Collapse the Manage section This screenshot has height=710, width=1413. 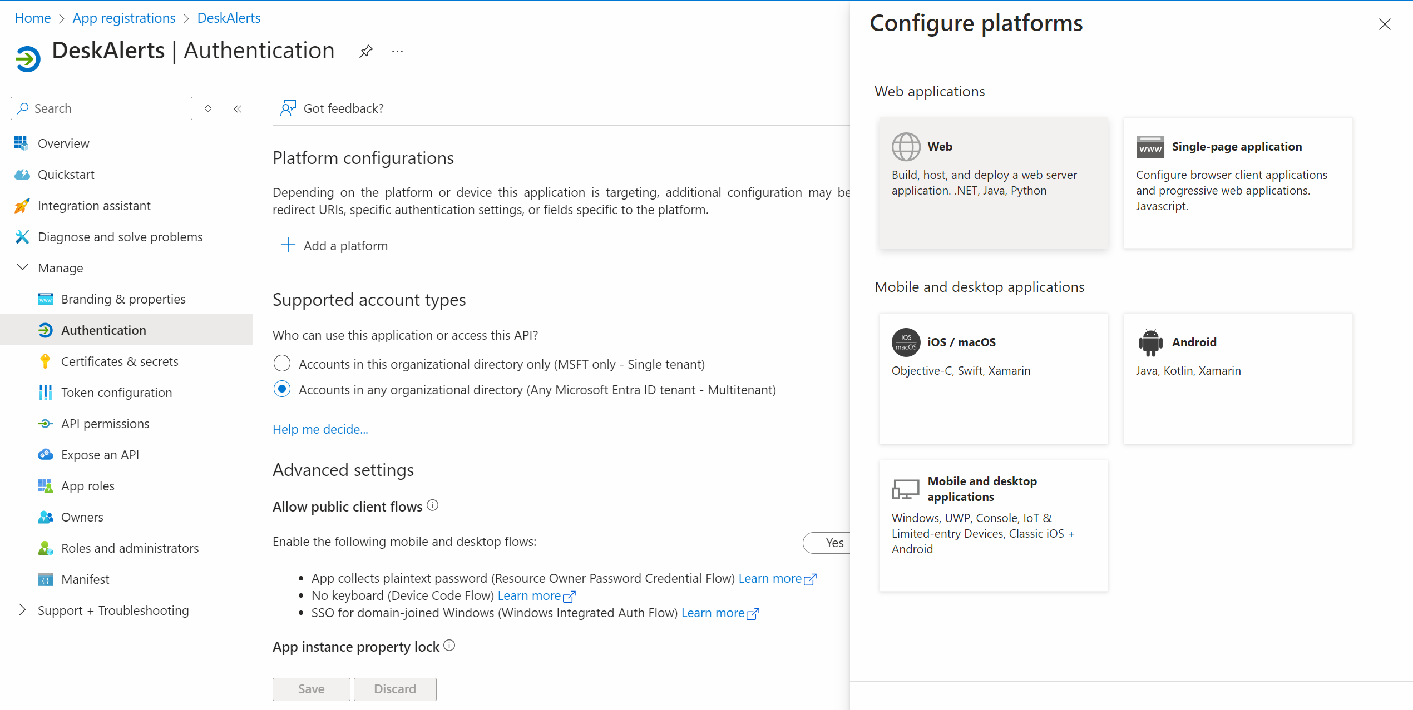pos(22,267)
